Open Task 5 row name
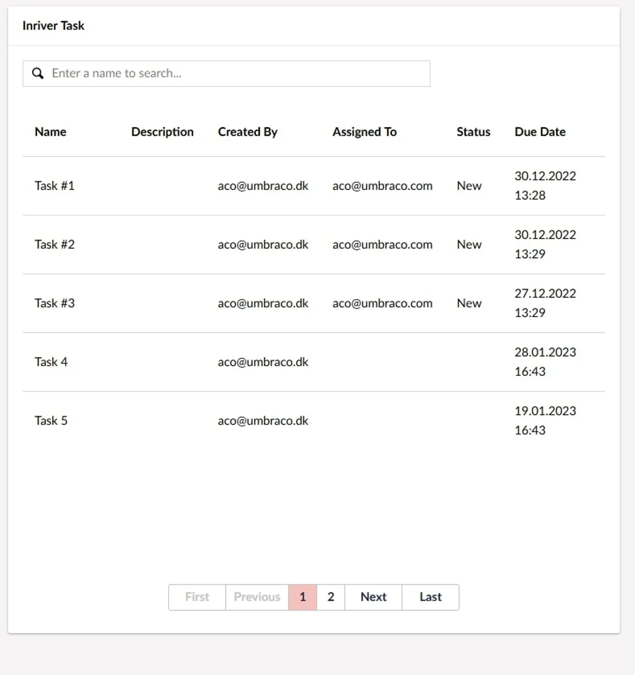The image size is (635, 675). tap(51, 421)
